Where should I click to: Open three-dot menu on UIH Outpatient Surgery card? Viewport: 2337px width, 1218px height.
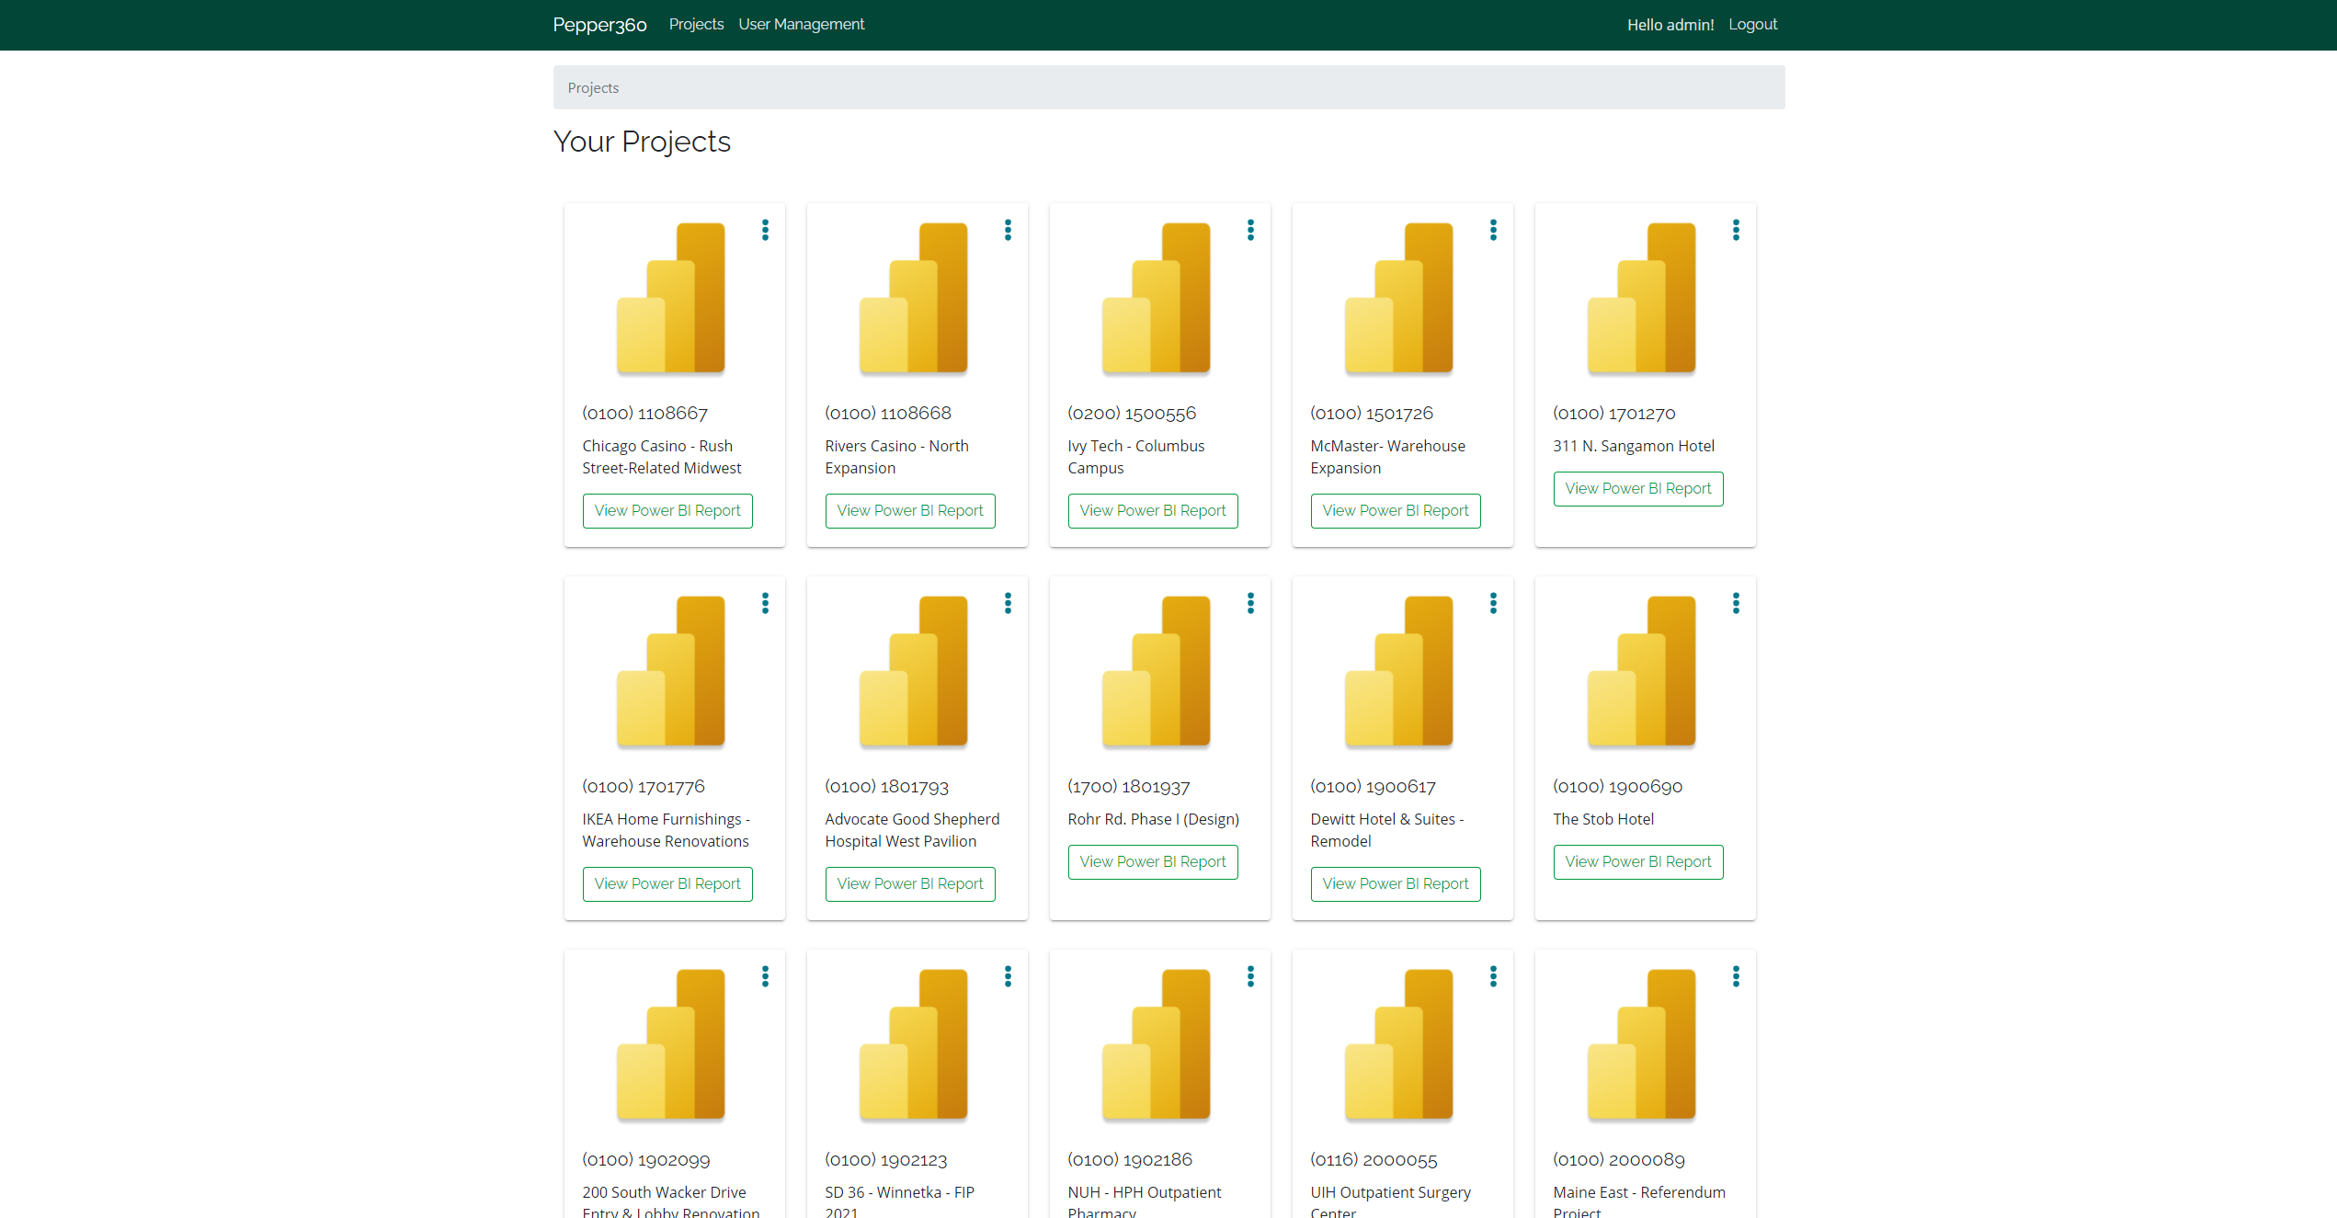tap(1493, 976)
